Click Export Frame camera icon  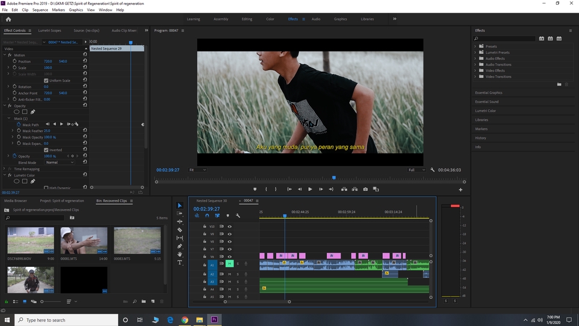click(365, 189)
